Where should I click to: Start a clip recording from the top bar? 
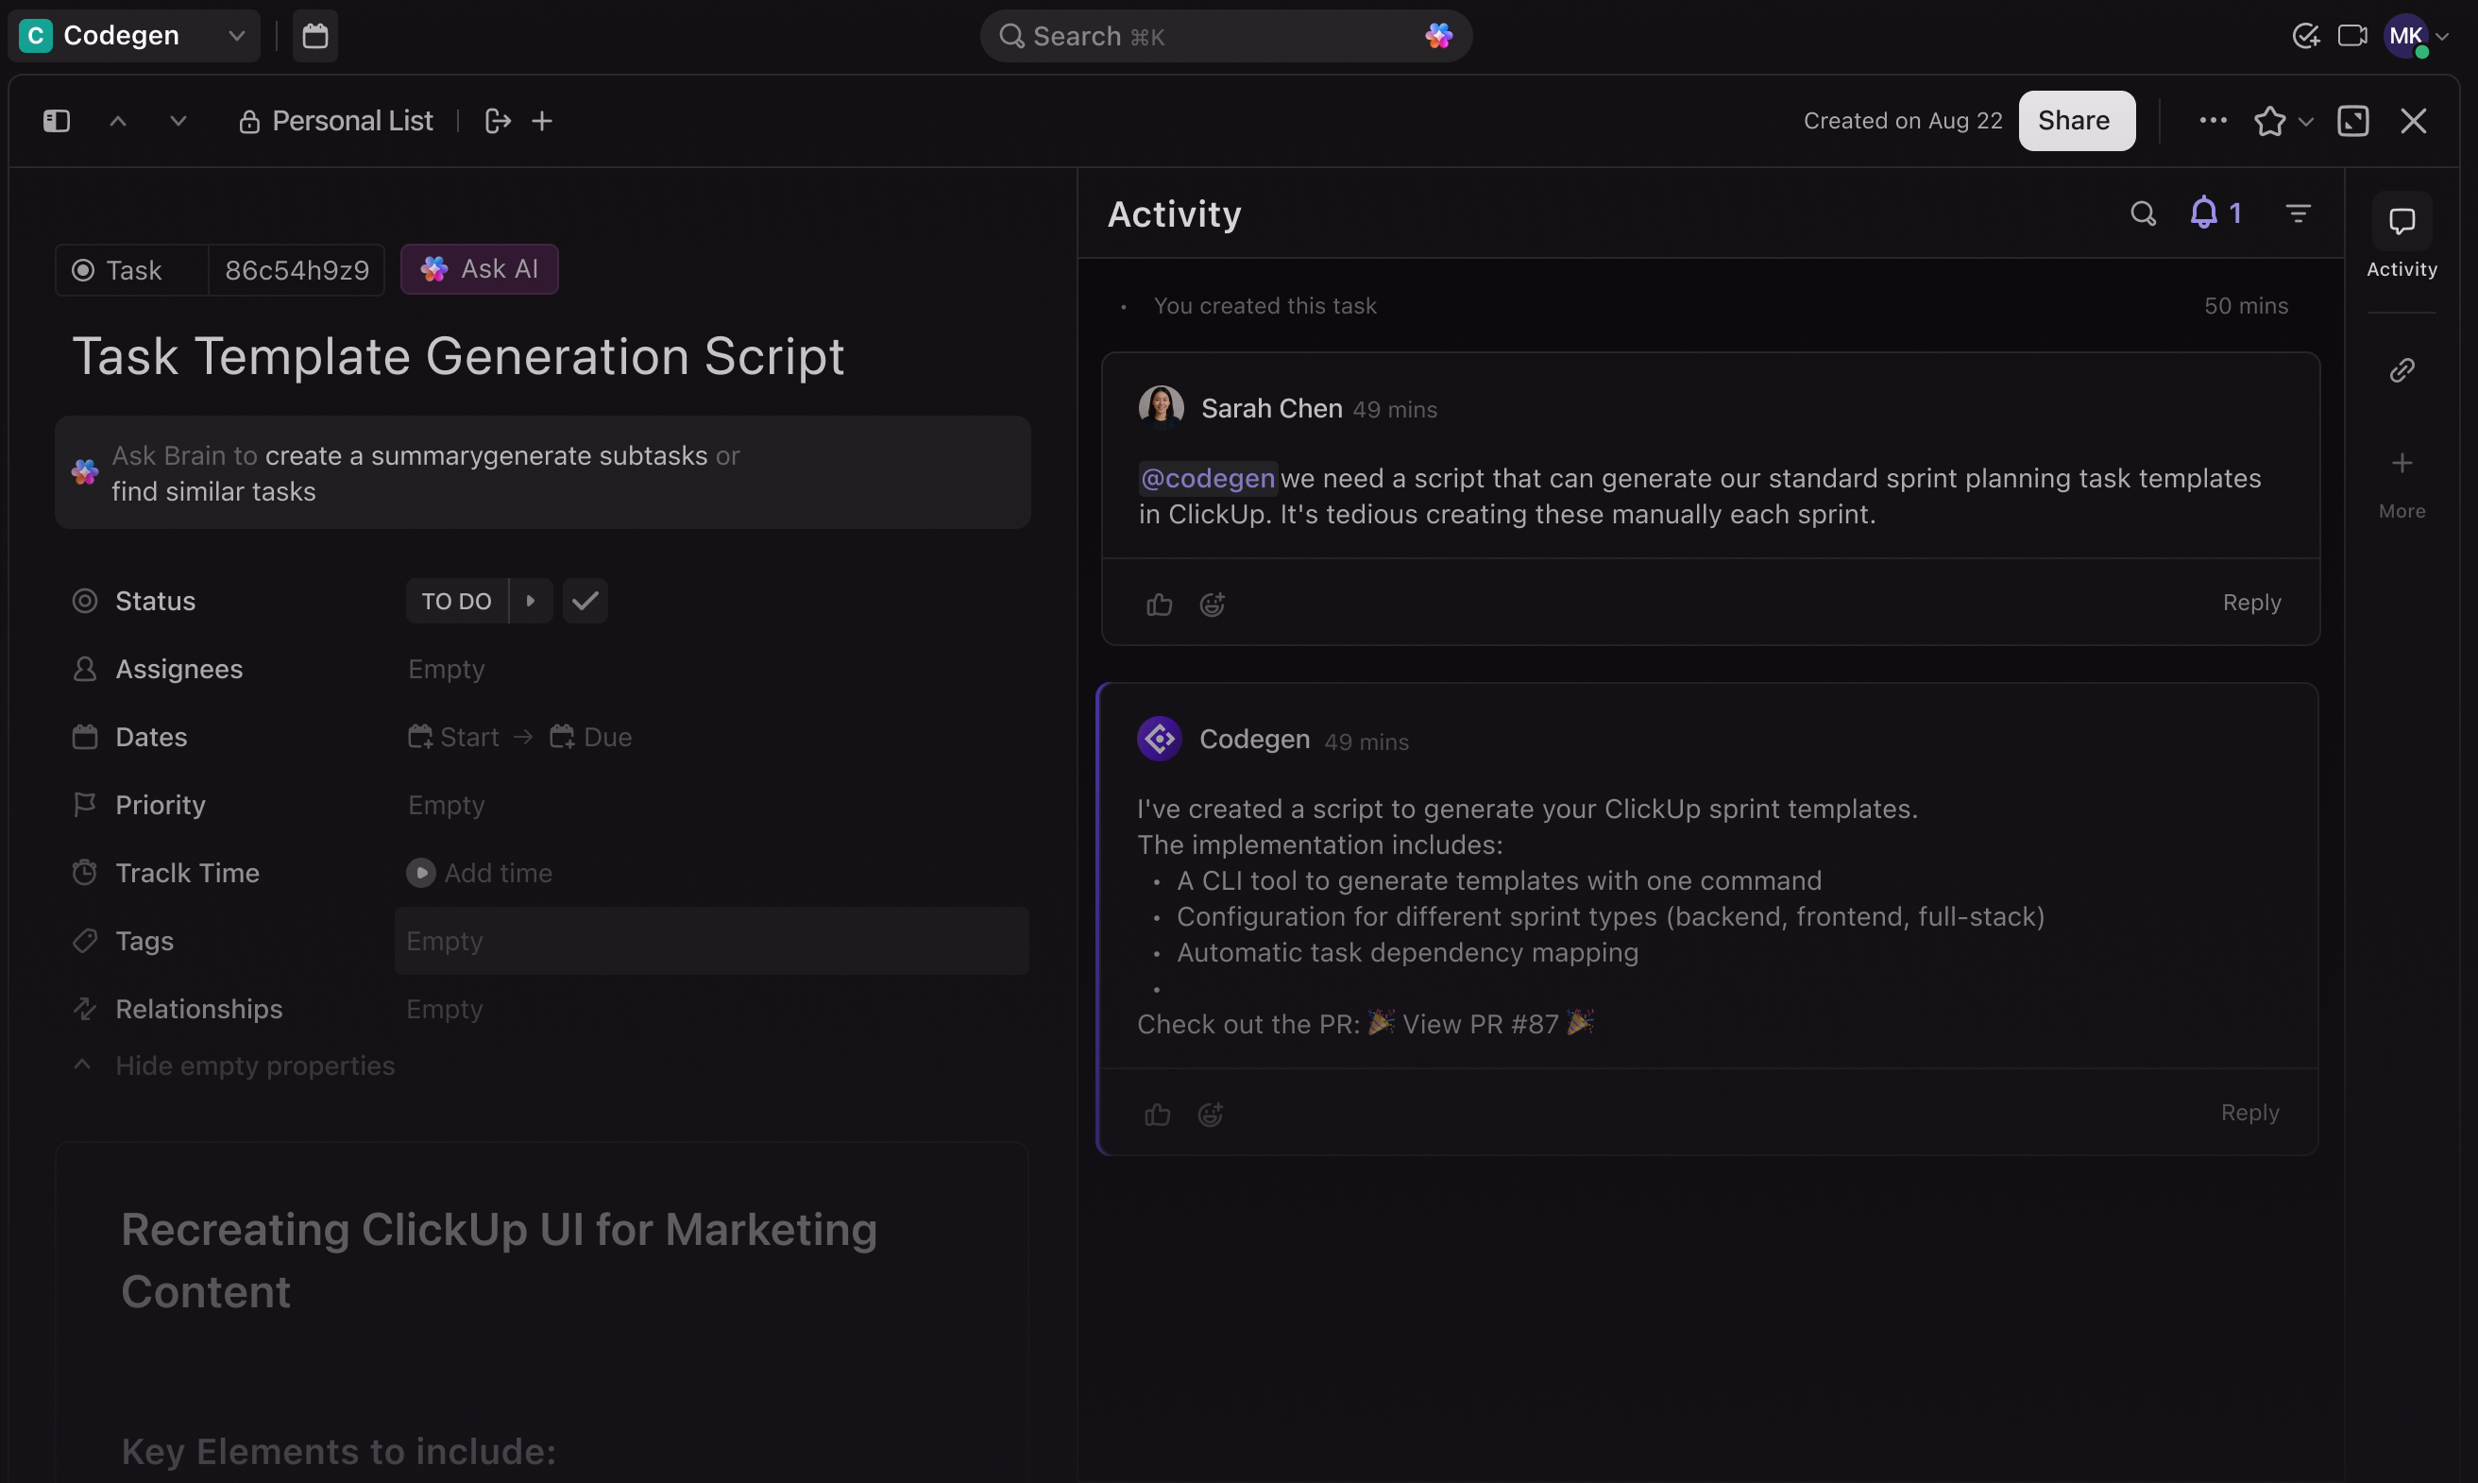coord(2353,36)
